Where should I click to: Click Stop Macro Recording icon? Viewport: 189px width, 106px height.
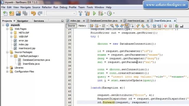pos(170,26)
